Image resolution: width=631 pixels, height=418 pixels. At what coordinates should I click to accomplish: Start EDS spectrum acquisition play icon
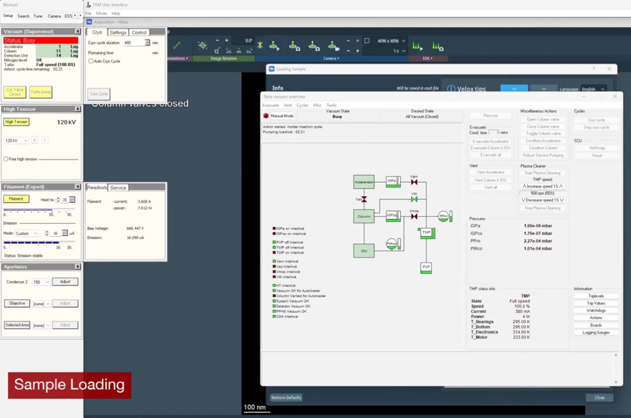tap(418, 46)
